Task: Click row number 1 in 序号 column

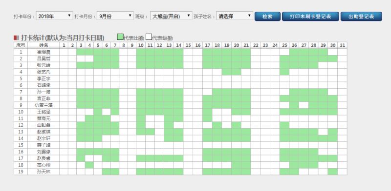Action: (21, 52)
